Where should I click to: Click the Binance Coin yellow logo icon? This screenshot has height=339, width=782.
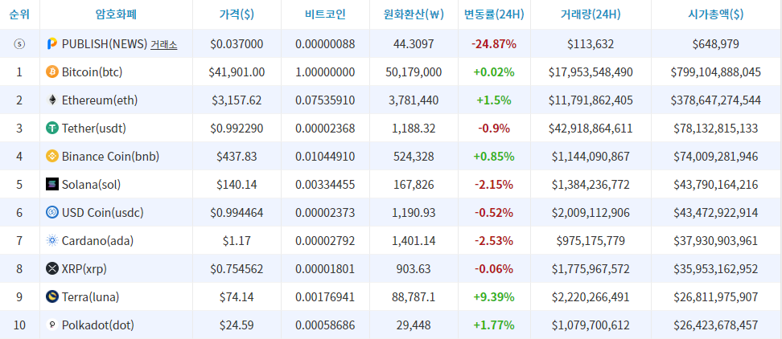(51, 157)
